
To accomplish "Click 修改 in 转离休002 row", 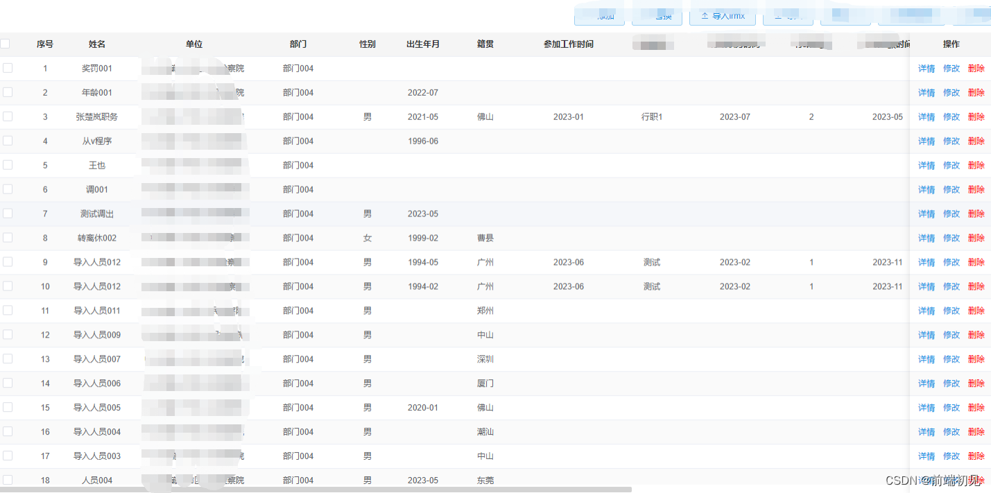I will pyautogui.click(x=951, y=239).
